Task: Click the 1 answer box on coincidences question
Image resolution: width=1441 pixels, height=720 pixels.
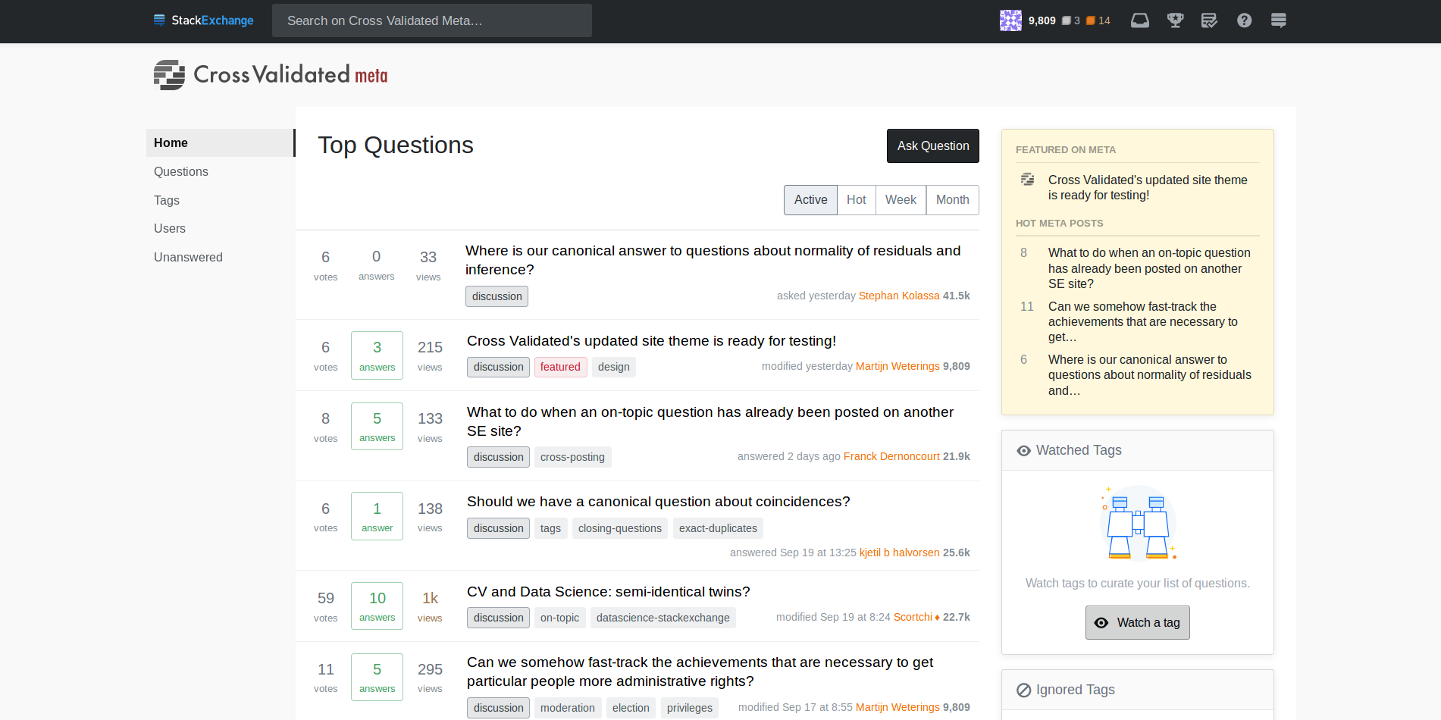Action: click(x=377, y=516)
